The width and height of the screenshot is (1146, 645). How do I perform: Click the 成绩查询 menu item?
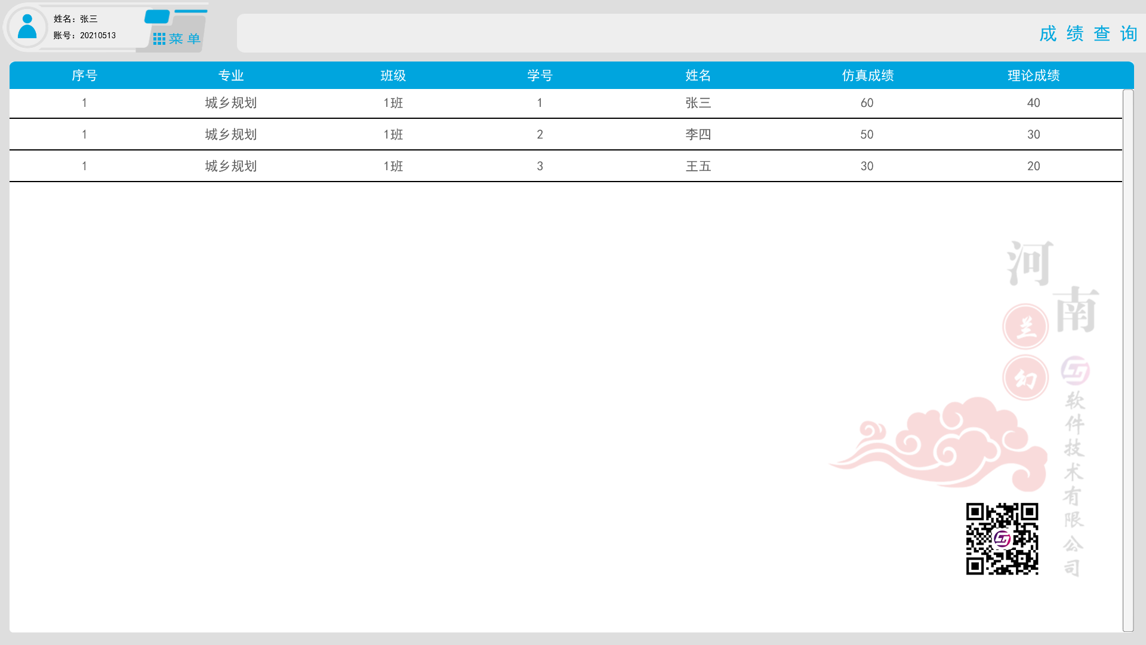(1089, 33)
